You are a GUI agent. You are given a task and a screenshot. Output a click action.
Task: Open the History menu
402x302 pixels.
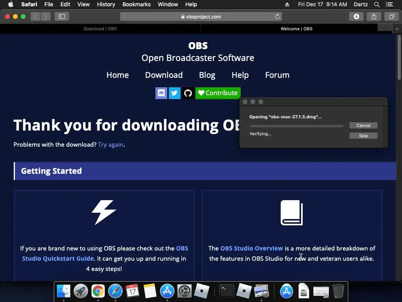click(x=106, y=4)
